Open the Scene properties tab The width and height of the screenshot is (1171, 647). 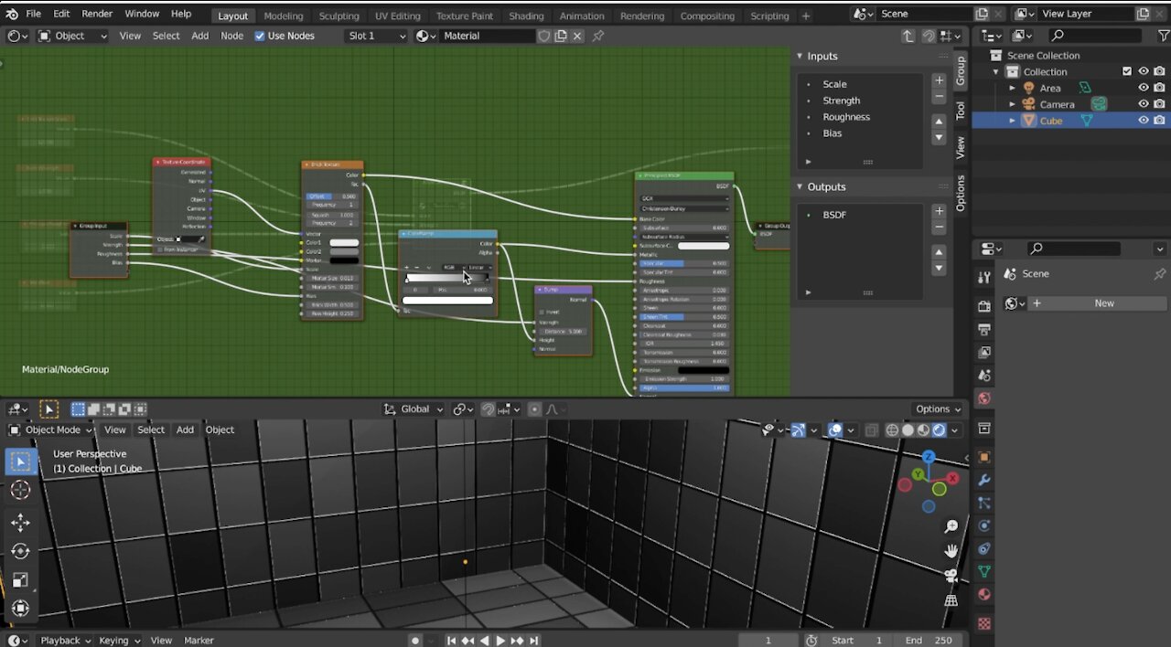click(x=984, y=375)
